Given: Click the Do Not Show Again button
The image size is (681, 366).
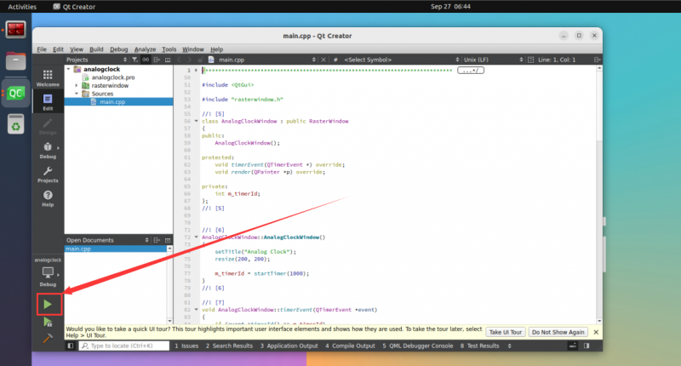Looking at the screenshot, I should coord(558,332).
